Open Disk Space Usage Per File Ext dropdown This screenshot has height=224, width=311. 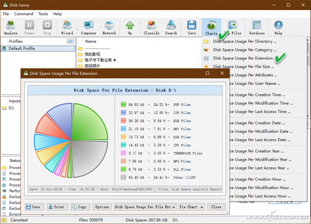[145, 207]
